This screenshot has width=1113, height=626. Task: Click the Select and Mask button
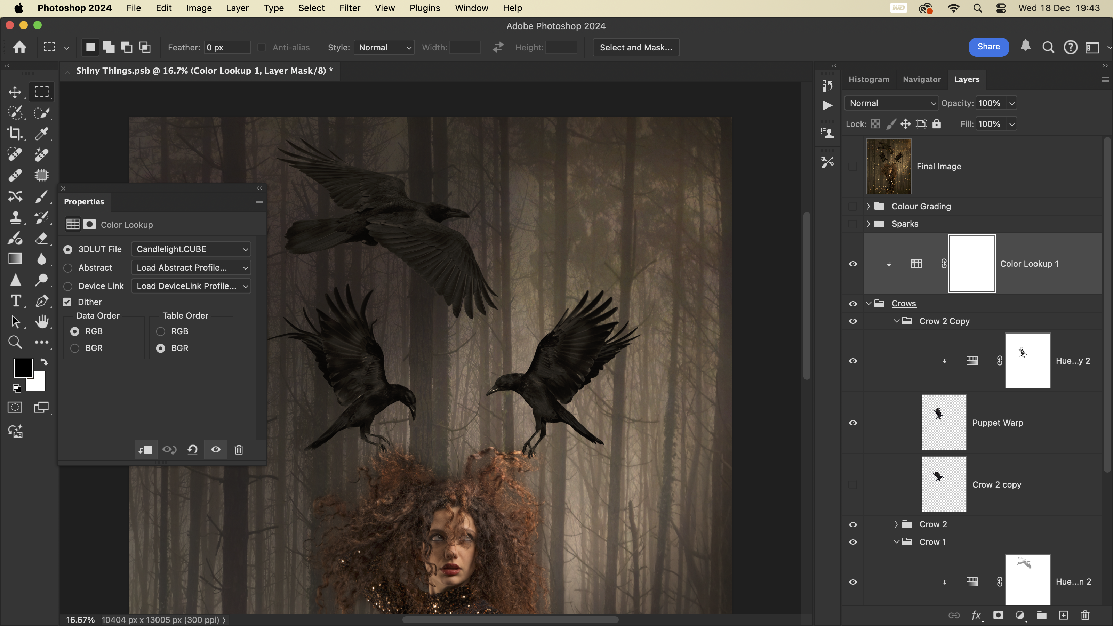[635, 48]
